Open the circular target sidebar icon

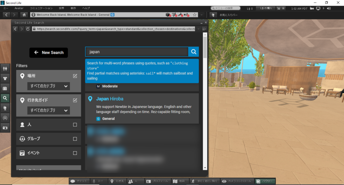5,118
